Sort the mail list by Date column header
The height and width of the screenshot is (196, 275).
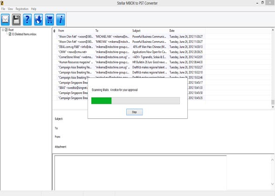pyautogui.click(x=187, y=31)
